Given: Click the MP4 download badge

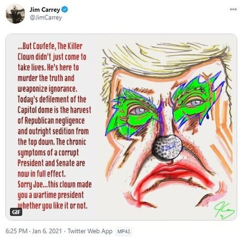Looking at the screenshot, I should (124, 231).
